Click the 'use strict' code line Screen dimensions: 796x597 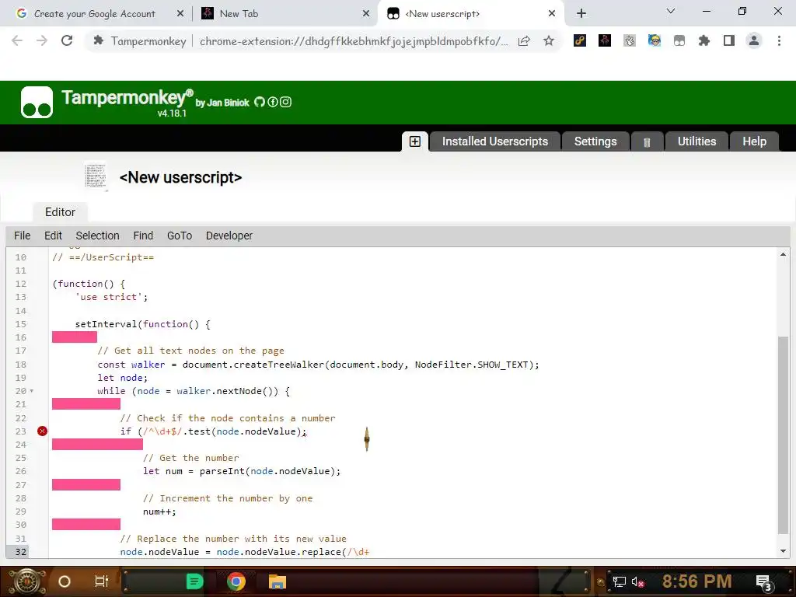click(111, 297)
